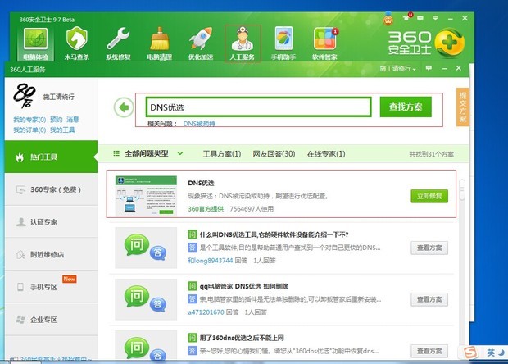
Task: Select 认证专家 in the sidebar
Action: [51, 221]
